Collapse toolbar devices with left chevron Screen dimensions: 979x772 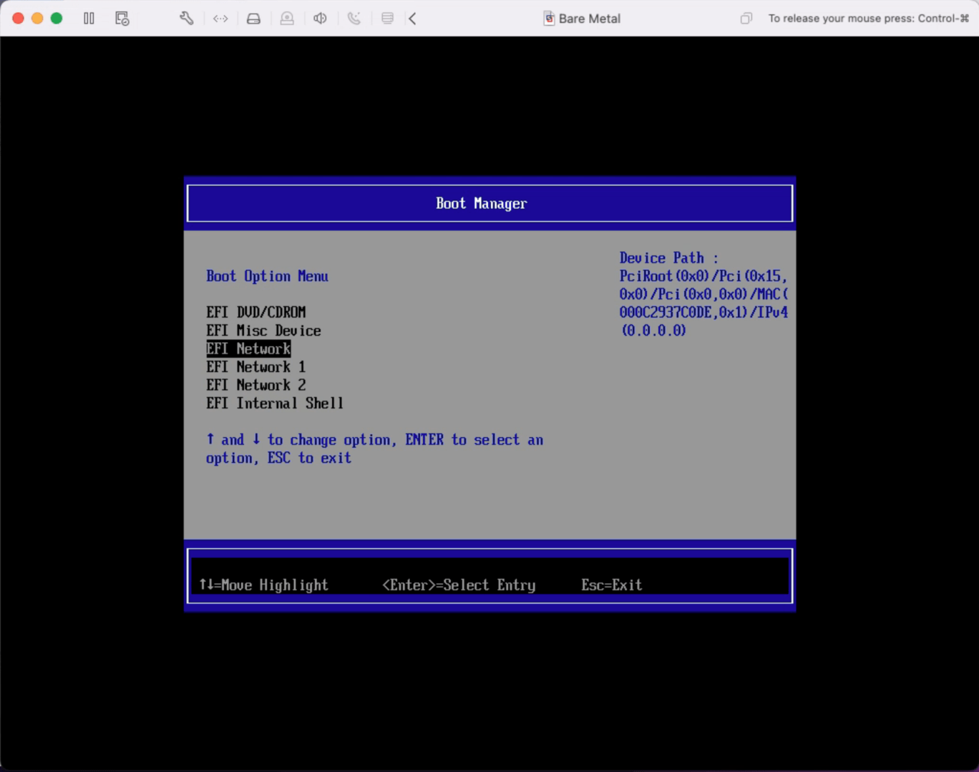click(x=413, y=19)
